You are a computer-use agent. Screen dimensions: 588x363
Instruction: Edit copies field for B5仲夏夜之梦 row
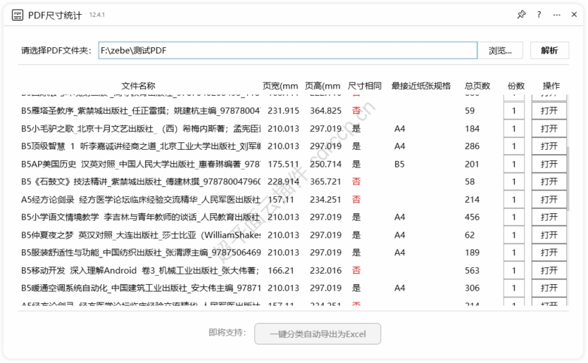click(x=514, y=235)
